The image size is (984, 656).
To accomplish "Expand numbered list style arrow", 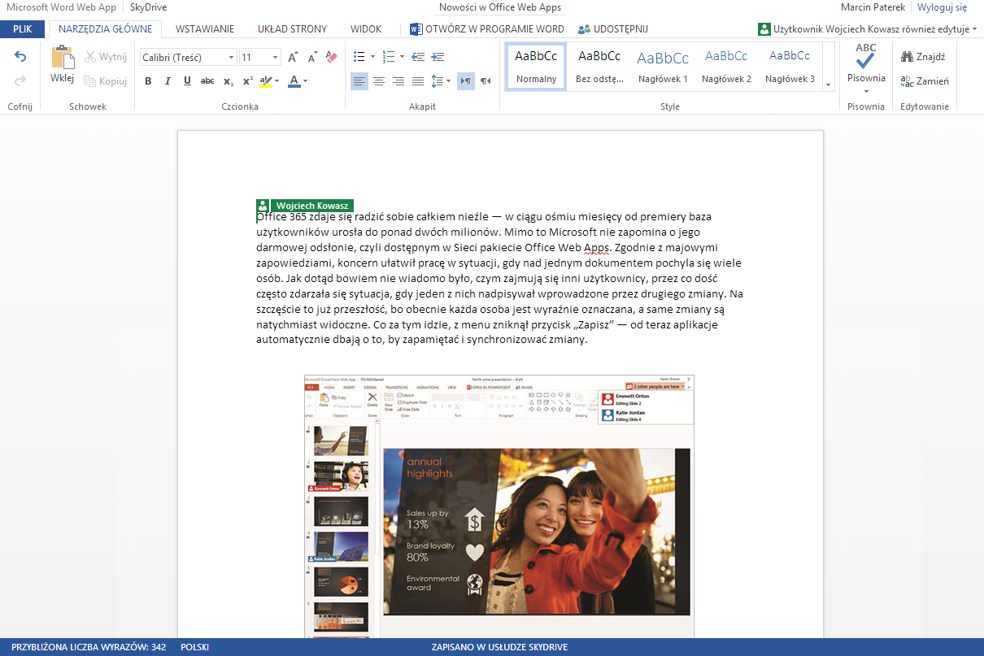I will click(x=401, y=57).
